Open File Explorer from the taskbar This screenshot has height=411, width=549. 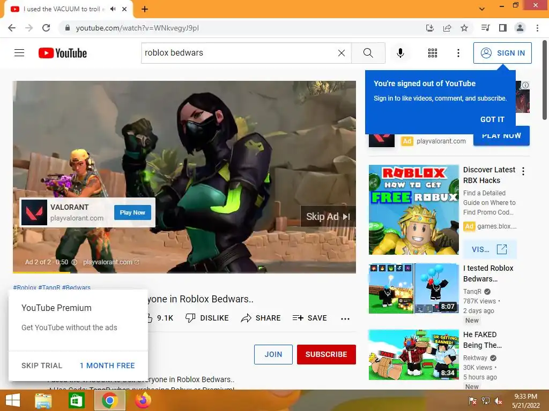43,400
